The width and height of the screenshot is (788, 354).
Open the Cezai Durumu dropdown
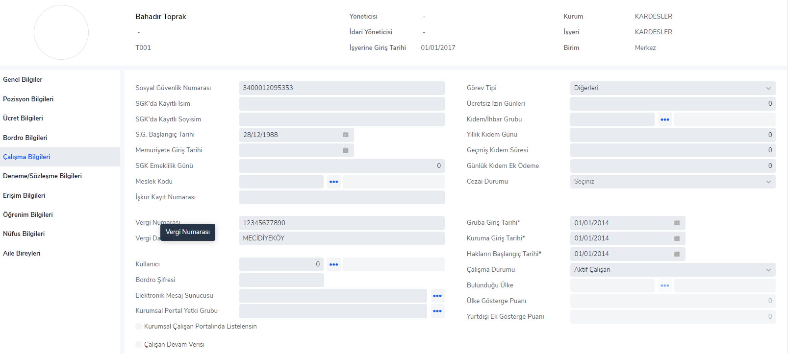click(x=672, y=182)
